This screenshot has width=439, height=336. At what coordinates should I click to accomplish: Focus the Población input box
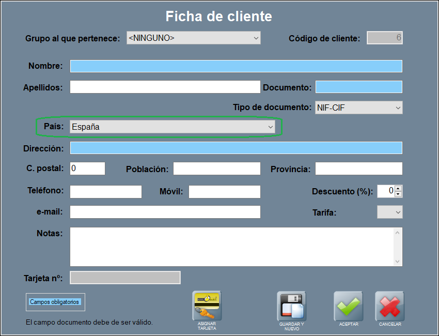[216, 169]
